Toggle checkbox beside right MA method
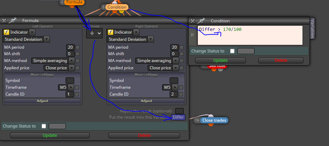Image resolution: width=329 pixels, height=146 pixels. (182, 61)
